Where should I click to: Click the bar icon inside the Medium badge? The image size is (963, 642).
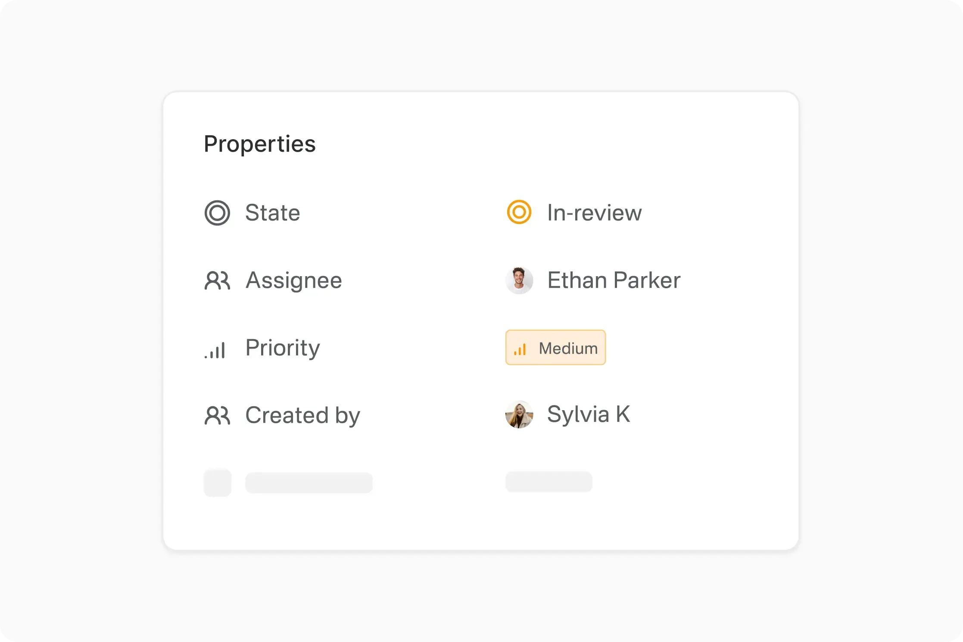pos(520,348)
